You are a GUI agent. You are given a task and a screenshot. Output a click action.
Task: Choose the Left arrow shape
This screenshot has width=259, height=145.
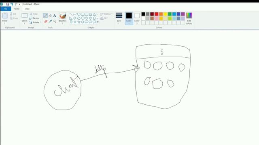[x=90, y=18]
